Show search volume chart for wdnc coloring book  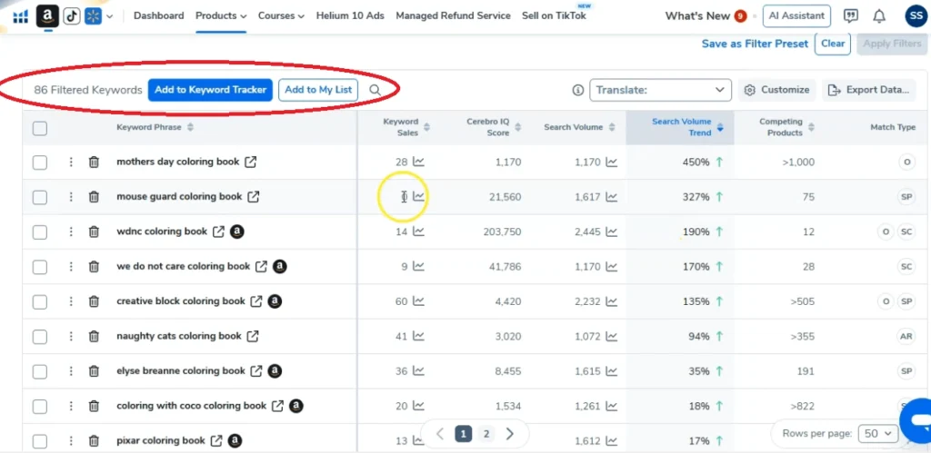pos(611,231)
